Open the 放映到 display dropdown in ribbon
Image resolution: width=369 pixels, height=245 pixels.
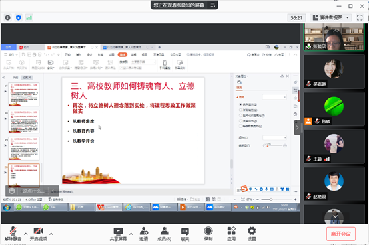143,62
